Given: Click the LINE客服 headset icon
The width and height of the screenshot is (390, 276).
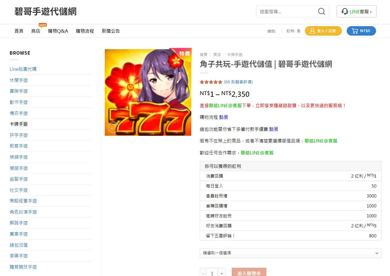Looking at the screenshot, I should pyautogui.click(x=345, y=11).
